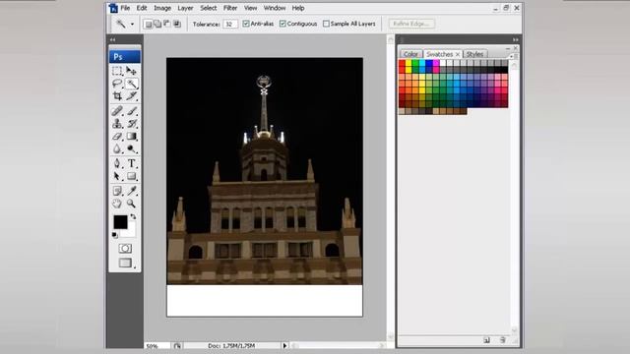Select the Pen tool

117,163
